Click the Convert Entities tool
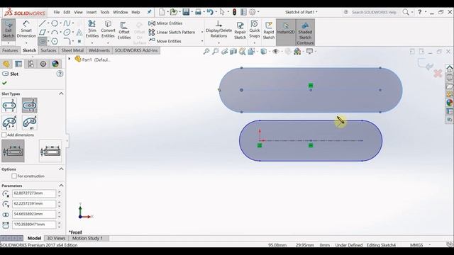The width and height of the screenshot is (454, 255). (108, 29)
